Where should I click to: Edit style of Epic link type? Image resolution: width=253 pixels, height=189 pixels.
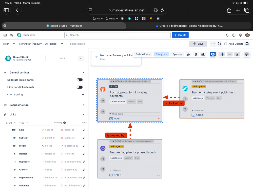84,130
